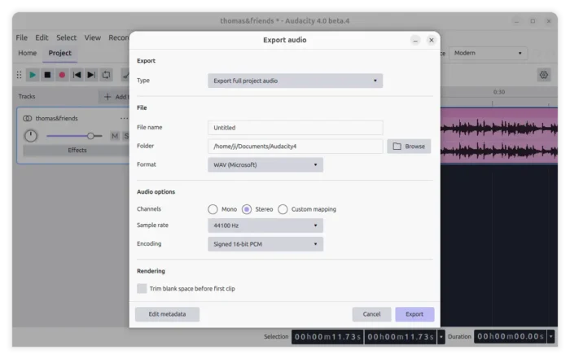Open the Encoding dropdown
Image resolution: width=570 pixels, height=359 pixels.
(265, 244)
